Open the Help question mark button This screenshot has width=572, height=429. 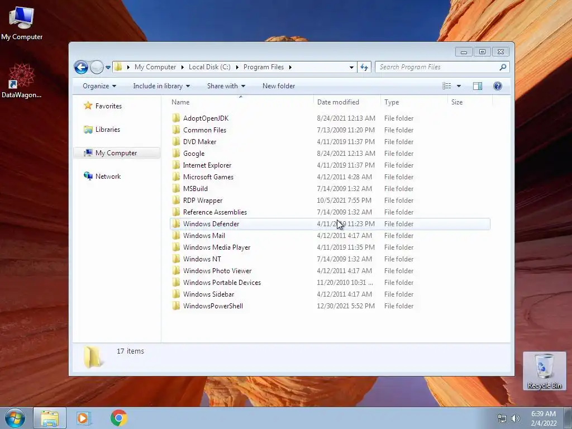coord(498,86)
